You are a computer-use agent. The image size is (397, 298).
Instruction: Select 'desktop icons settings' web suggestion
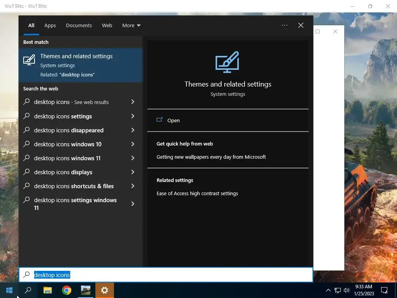point(81,116)
